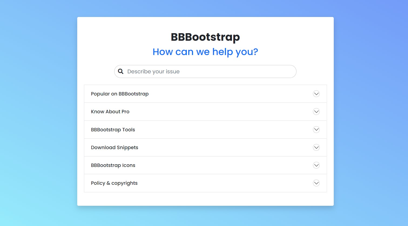The height and width of the screenshot is (226, 408).
Task: Click the BBBootstrap heading
Action: point(205,37)
